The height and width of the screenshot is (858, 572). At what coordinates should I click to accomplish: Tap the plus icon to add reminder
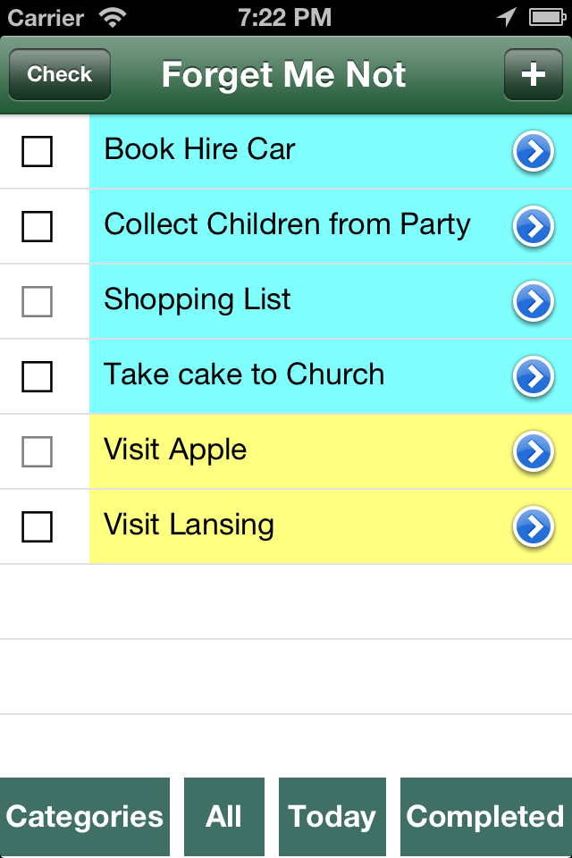click(x=533, y=74)
